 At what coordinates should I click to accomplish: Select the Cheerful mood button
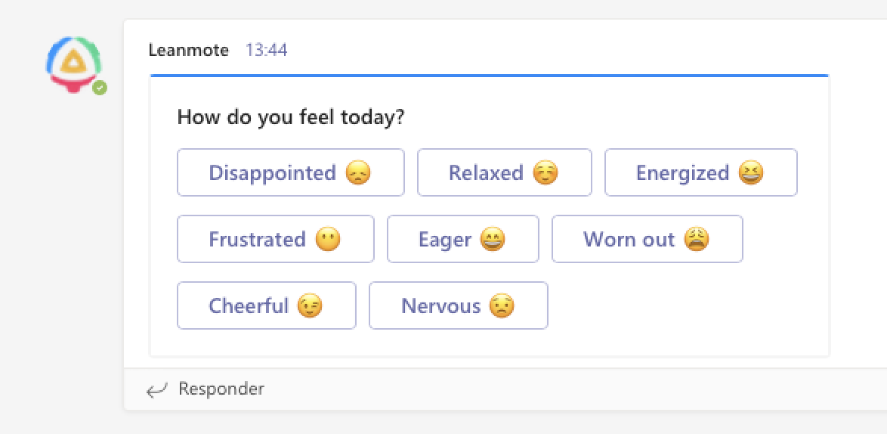(x=266, y=306)
